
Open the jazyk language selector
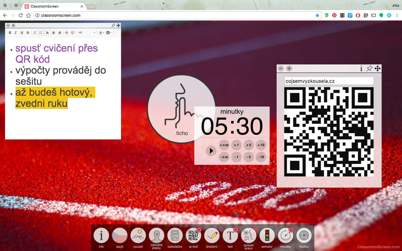pos(120,236)
